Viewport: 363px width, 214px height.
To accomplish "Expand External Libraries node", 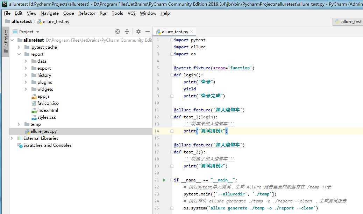I will click(x=12, y=138).
